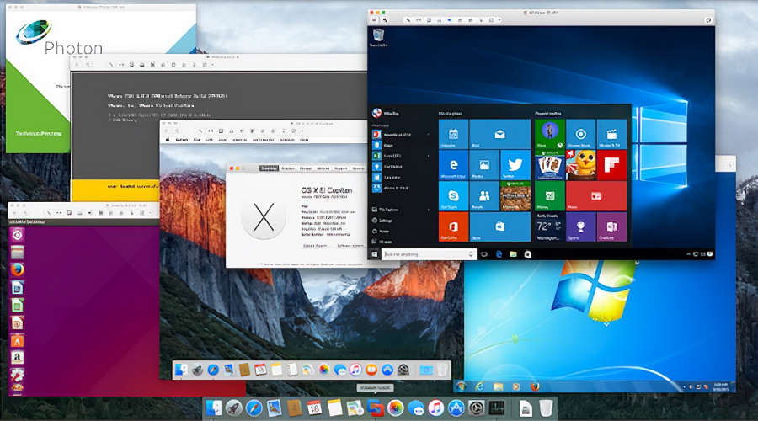Open Money tile in Windows 10 Start
The width and height of the screenshot is (758, 421).
coord(550,195)
